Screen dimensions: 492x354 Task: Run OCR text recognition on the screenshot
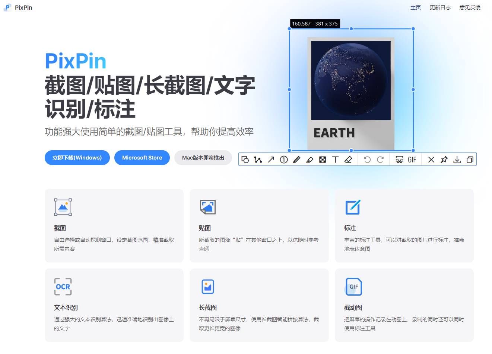(399, 159)
